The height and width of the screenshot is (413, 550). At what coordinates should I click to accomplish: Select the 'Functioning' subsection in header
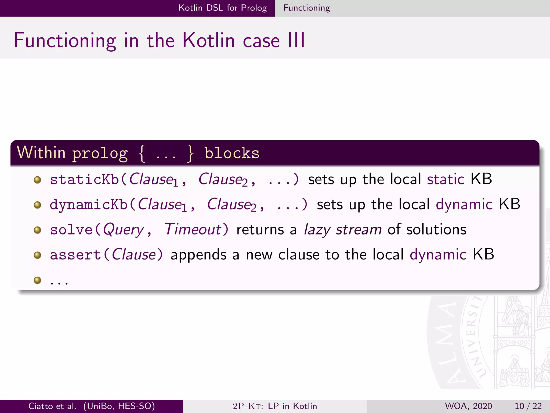(306, 8)
